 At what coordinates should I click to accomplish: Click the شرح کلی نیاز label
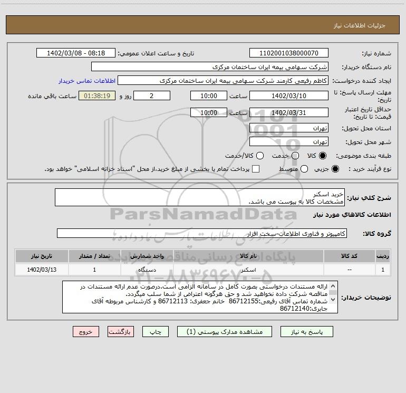tap(369, 198)
